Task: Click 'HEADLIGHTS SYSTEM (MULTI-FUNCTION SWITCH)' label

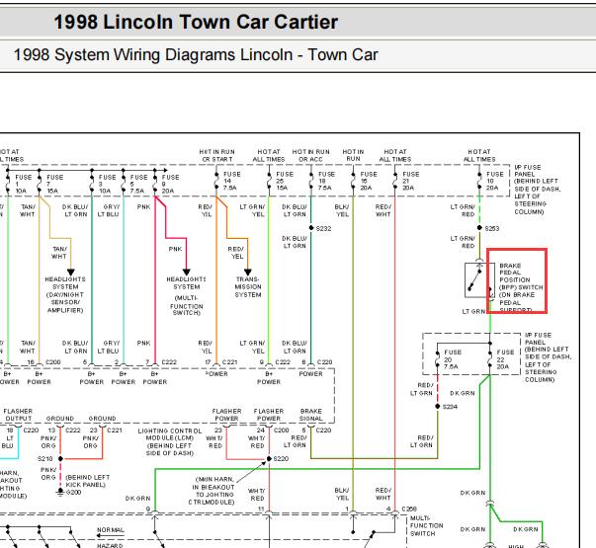Action: (186, 296)
